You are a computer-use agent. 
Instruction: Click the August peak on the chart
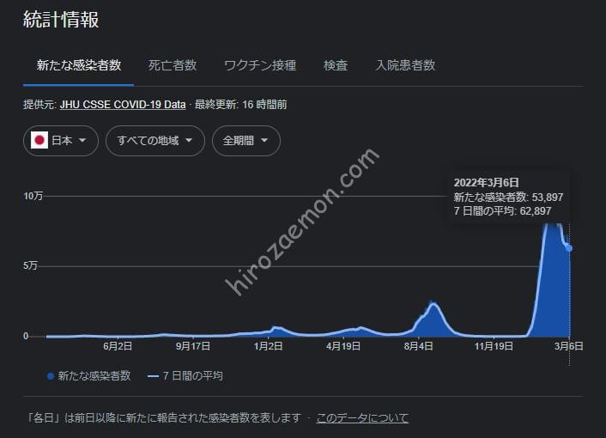[433, 304]
